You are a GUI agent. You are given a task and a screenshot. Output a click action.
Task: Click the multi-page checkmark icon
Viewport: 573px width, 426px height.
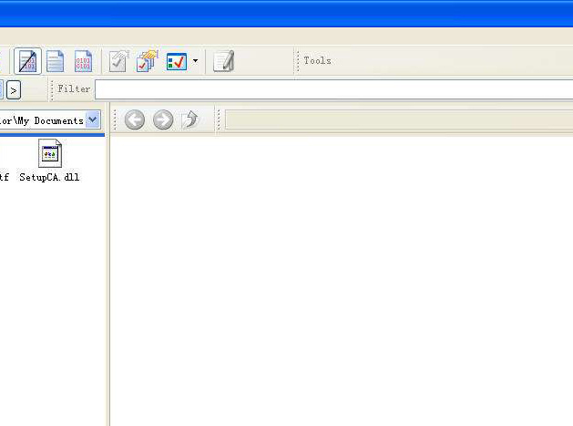click(146, 61)
